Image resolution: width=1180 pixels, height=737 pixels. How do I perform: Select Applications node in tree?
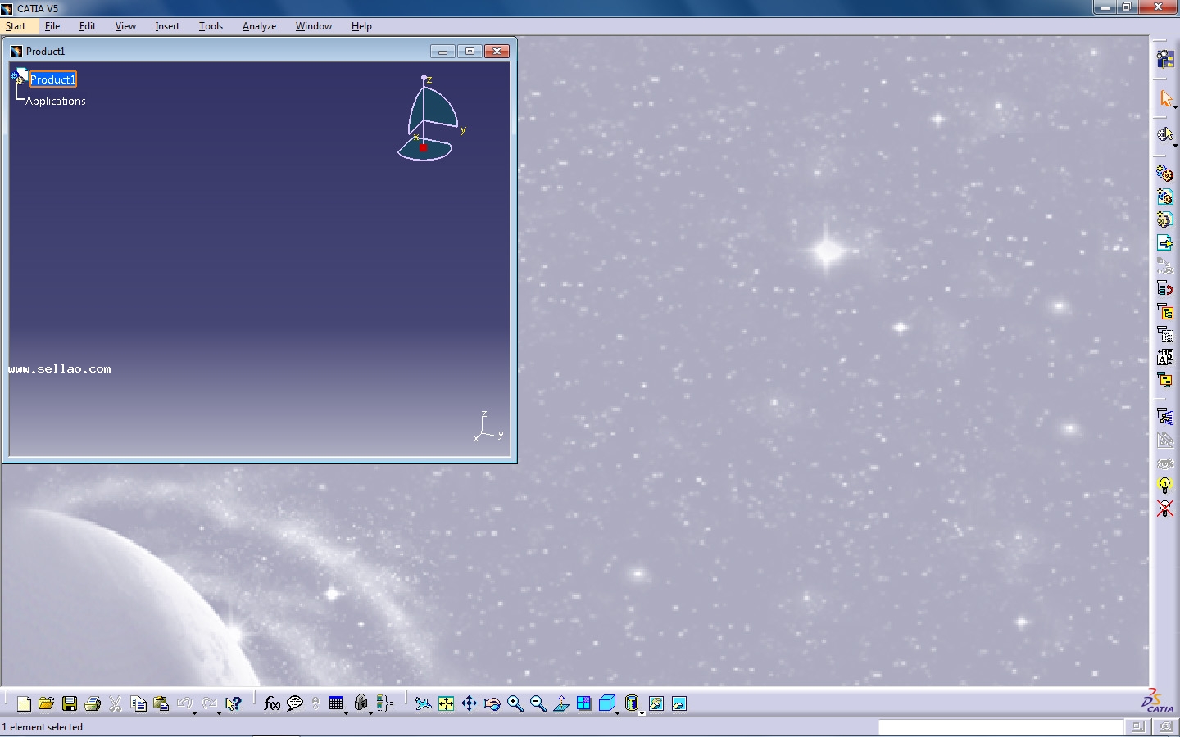point(56,102)
